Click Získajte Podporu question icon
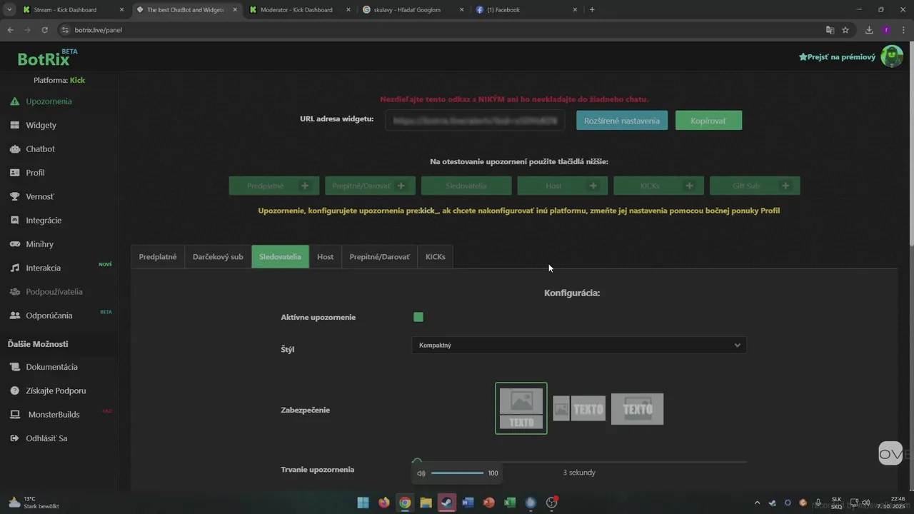The height and width of the screenshot is (514, 914). pyautogui.click(x=14, y=390)
